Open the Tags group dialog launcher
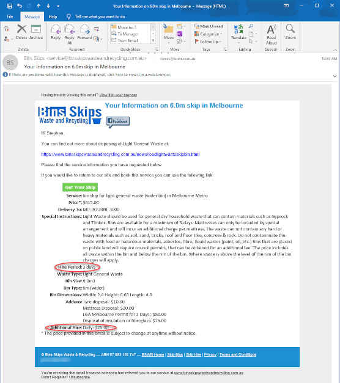The height and width of the screenshot is (383, 340). 225,49
